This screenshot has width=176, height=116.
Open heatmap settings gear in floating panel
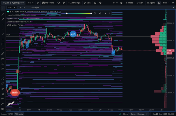click(100, 13)
